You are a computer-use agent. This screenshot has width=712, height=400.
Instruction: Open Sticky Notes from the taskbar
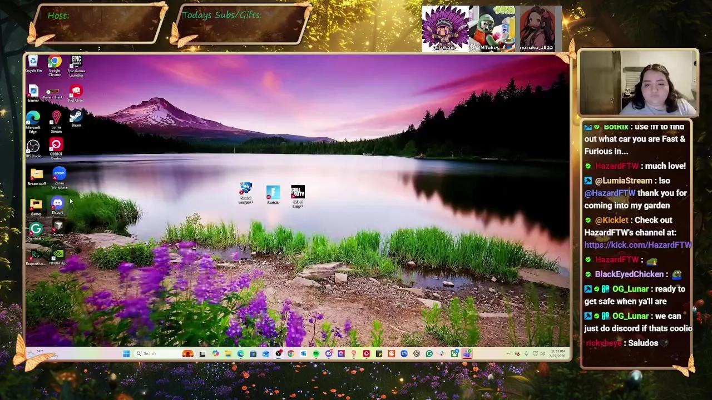click(379, 353)
